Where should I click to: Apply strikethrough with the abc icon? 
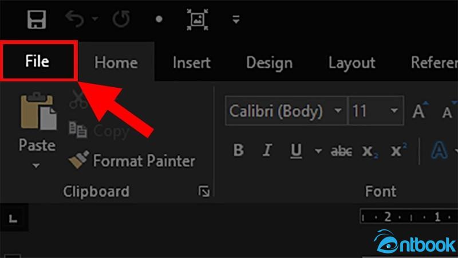pyautogui.click(x=341, y=151)
